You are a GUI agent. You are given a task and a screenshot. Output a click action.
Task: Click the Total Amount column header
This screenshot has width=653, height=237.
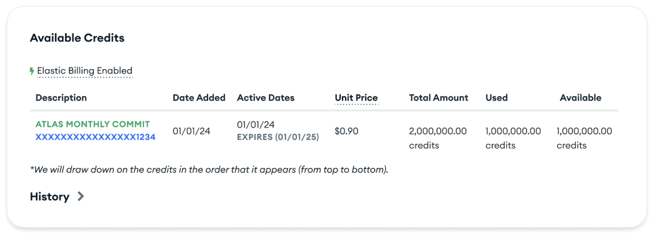(x=438, y=98)
